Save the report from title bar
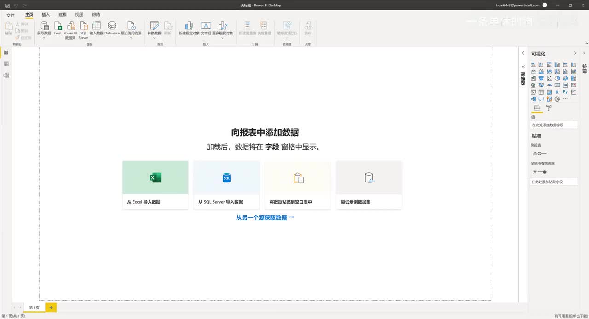The height and width of the screenshot is (319, 589). [x=7, y=5]
